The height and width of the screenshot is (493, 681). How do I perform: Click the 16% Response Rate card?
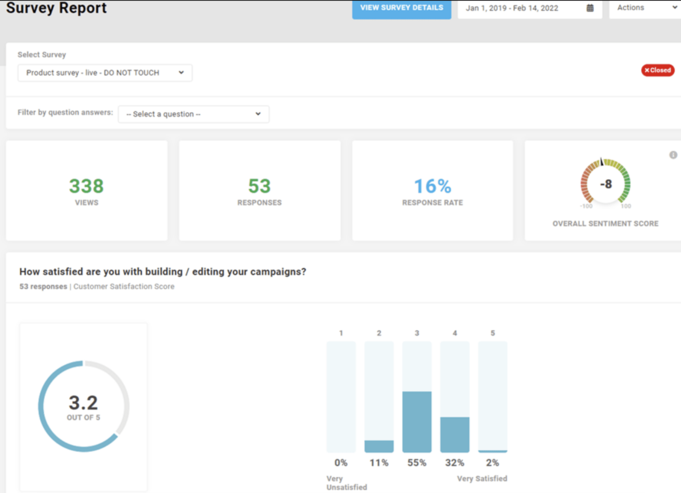pyautogui.click(x=432, y=190)
